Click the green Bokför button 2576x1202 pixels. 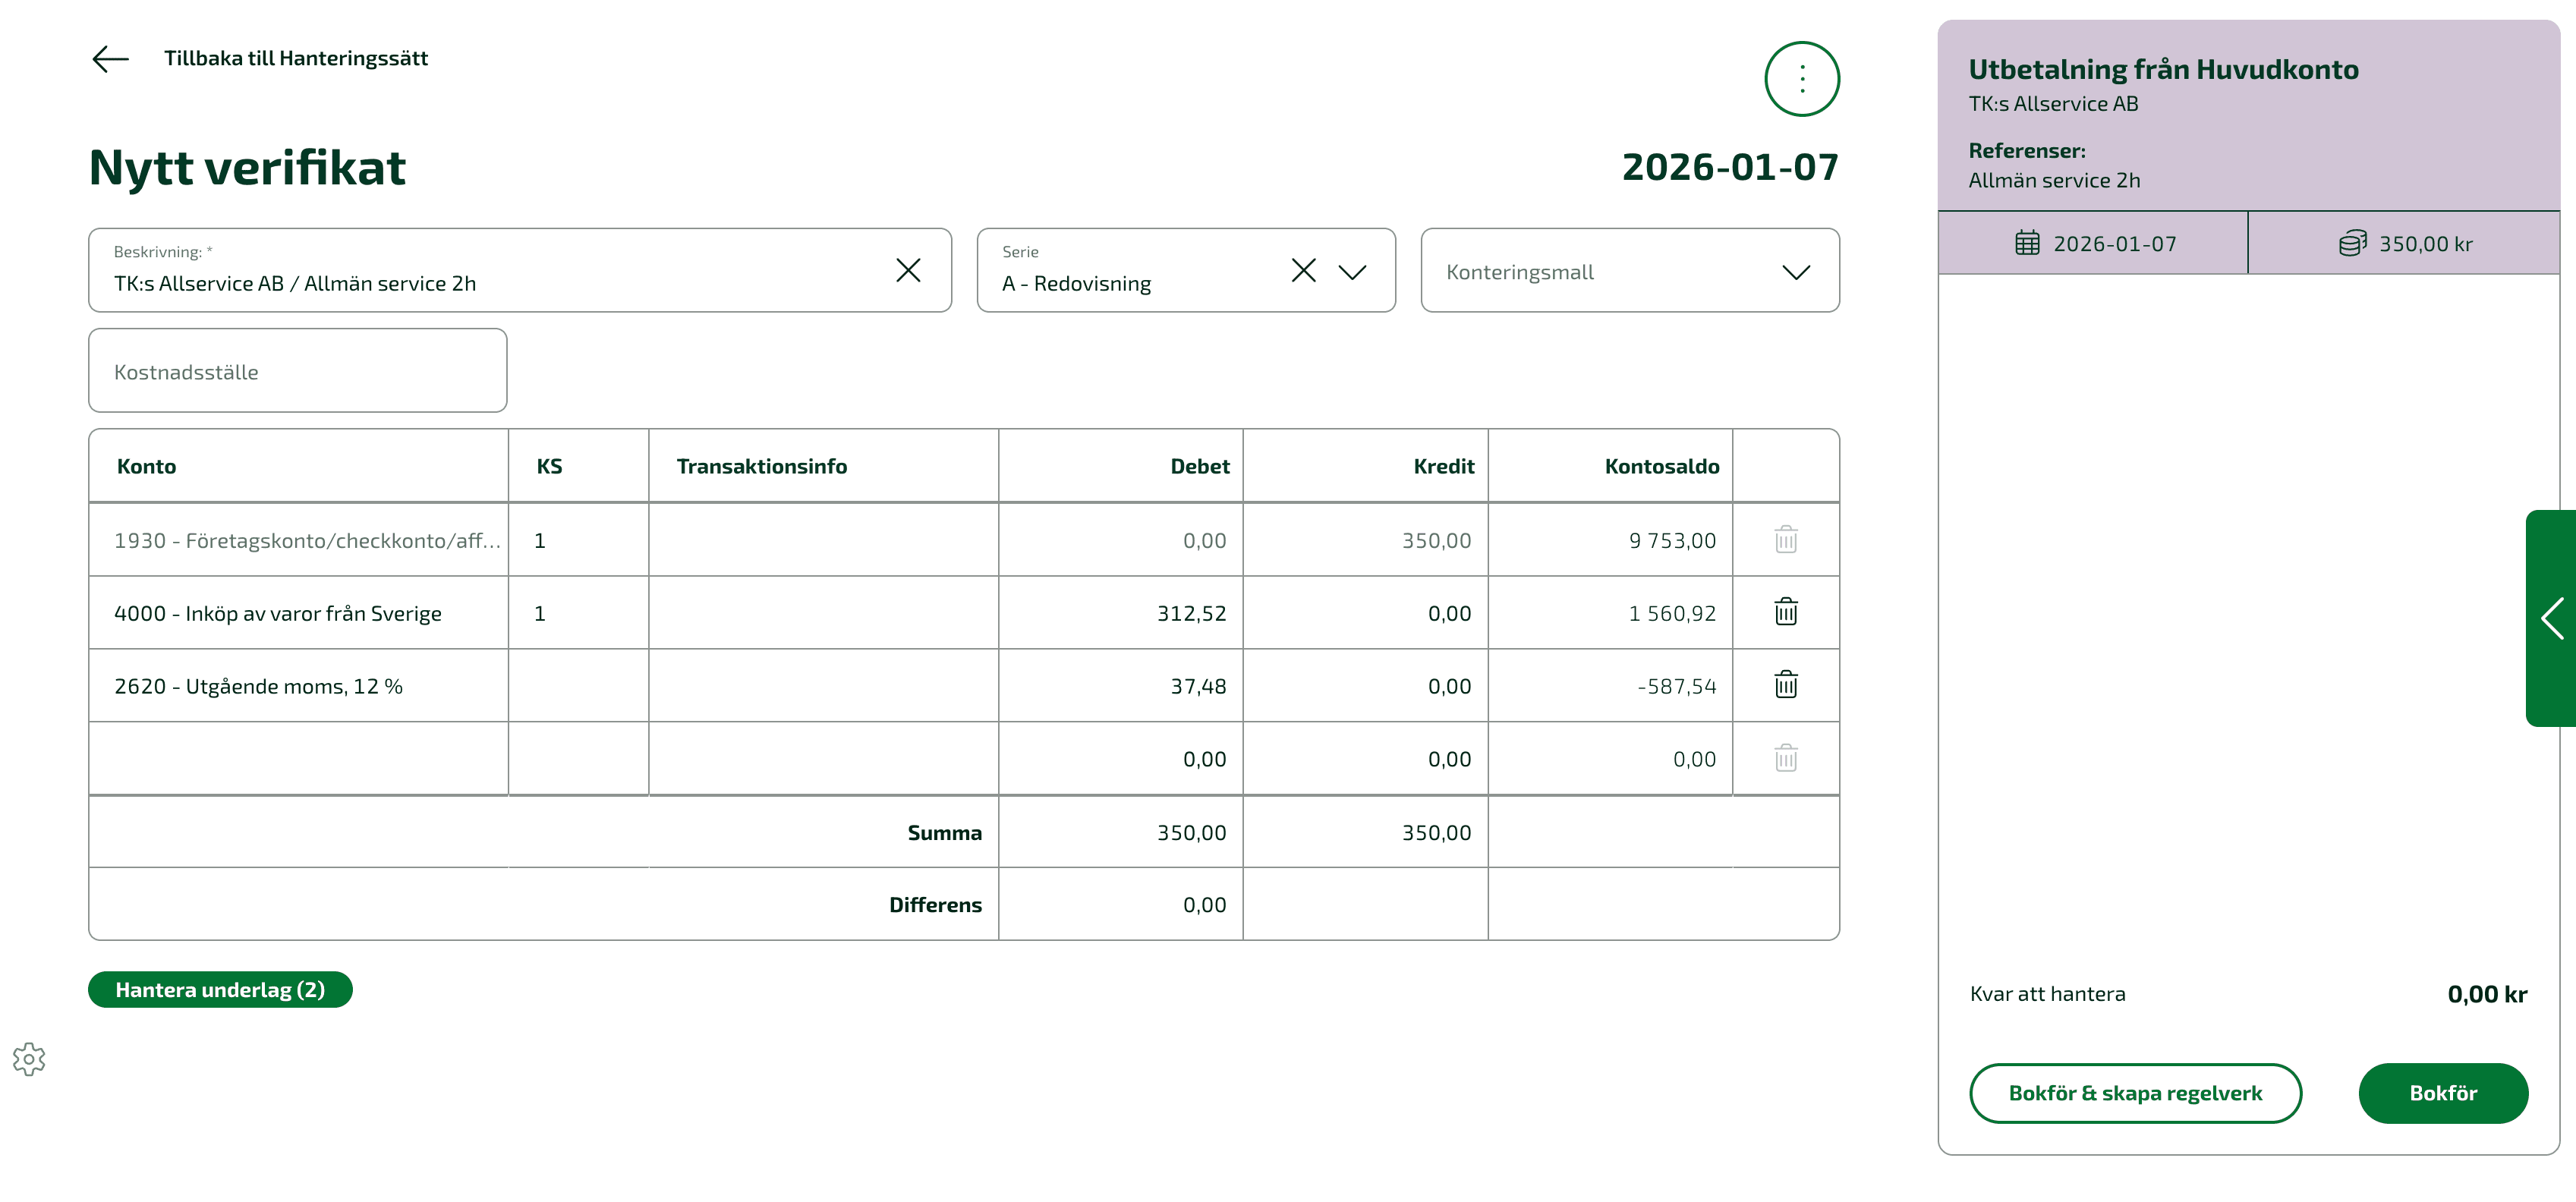click(x=2443, y=1093)
